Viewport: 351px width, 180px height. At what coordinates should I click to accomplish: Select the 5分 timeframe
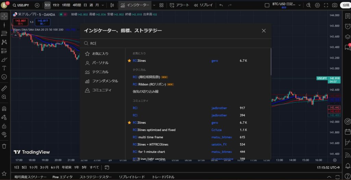(x=47, y=5)
